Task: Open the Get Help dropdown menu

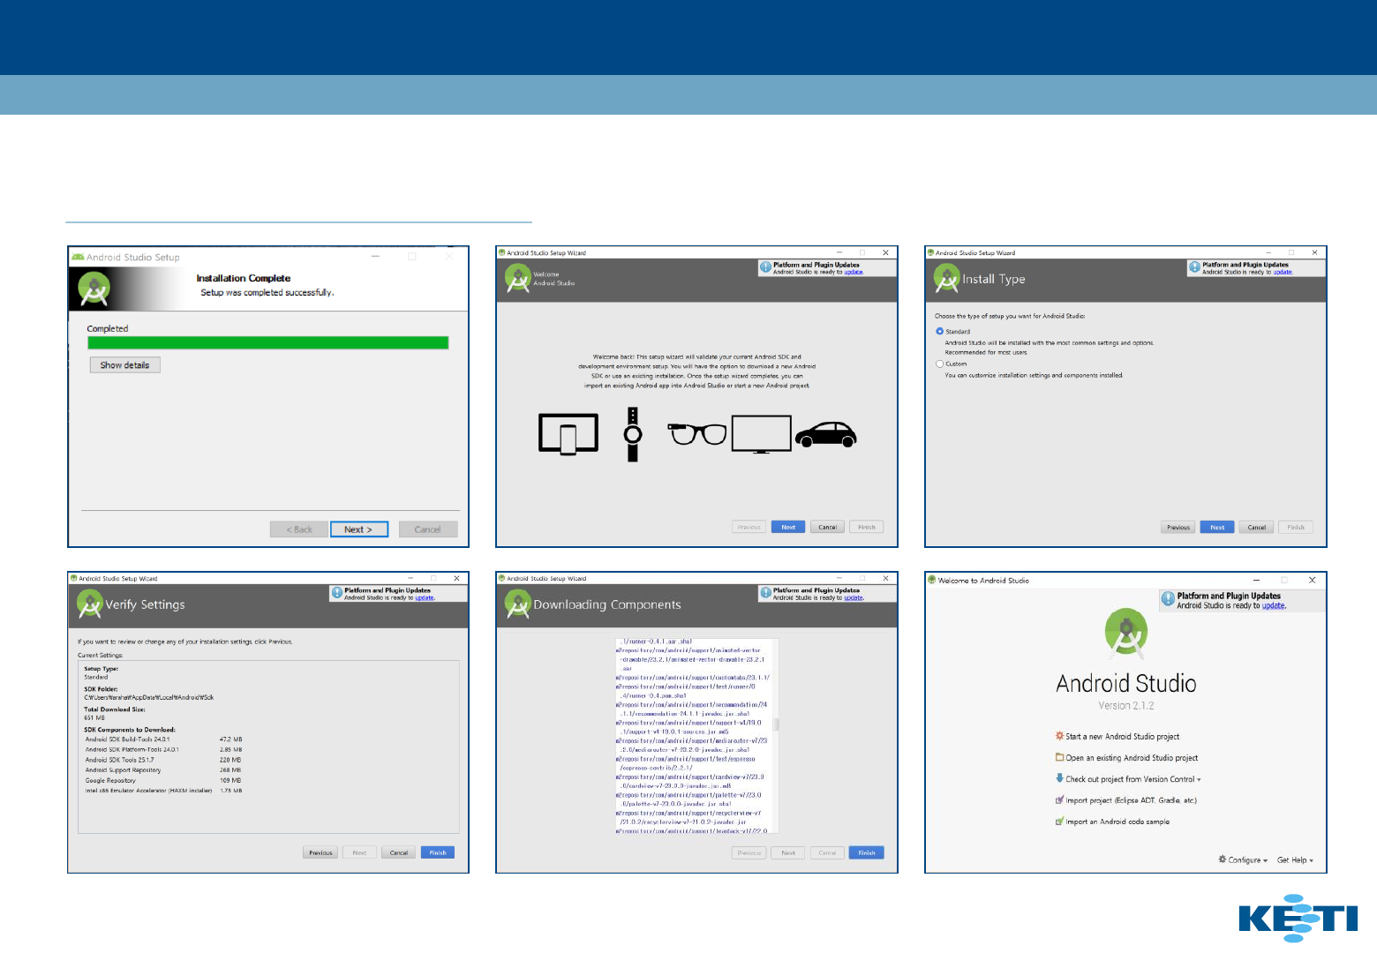Action: [x=1295, y=859]
